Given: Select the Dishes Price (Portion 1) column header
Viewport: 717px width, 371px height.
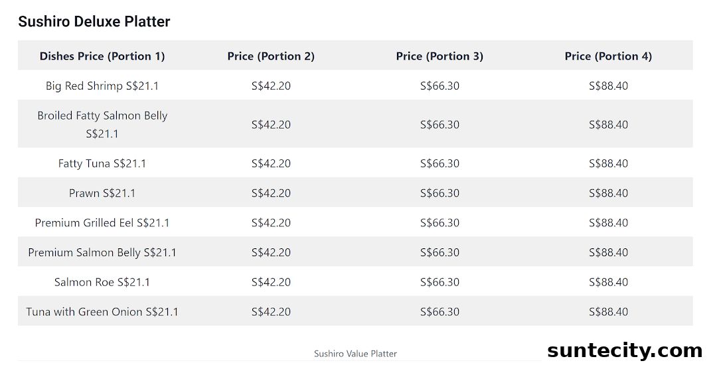Looking at the screenshot, I should 102,56.
